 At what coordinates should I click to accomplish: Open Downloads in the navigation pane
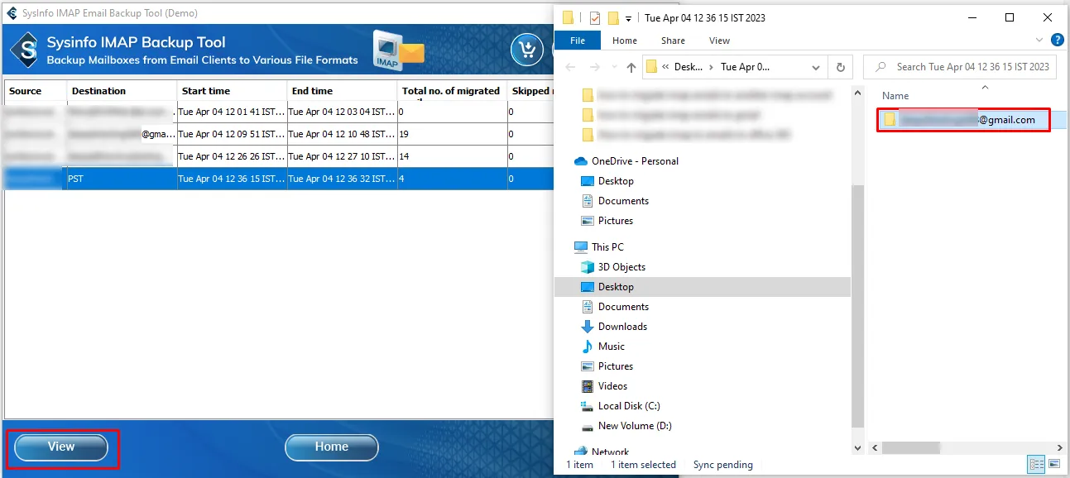coord(621,327)
